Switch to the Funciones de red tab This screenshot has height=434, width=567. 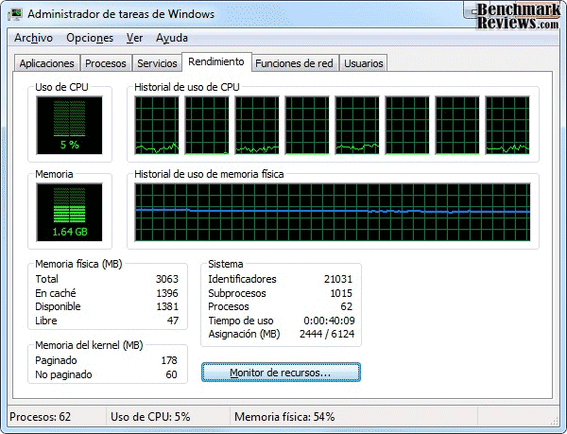pos(294,63)
